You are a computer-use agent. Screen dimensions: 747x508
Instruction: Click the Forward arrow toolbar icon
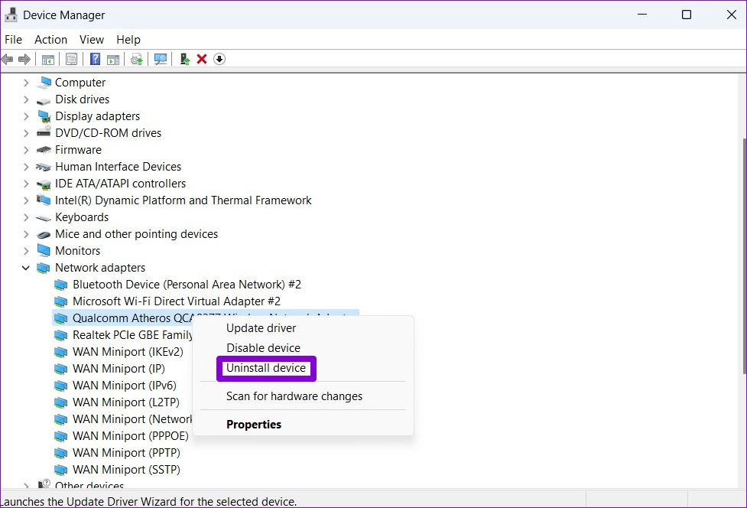pyautogui.click(x=24, y=59)
